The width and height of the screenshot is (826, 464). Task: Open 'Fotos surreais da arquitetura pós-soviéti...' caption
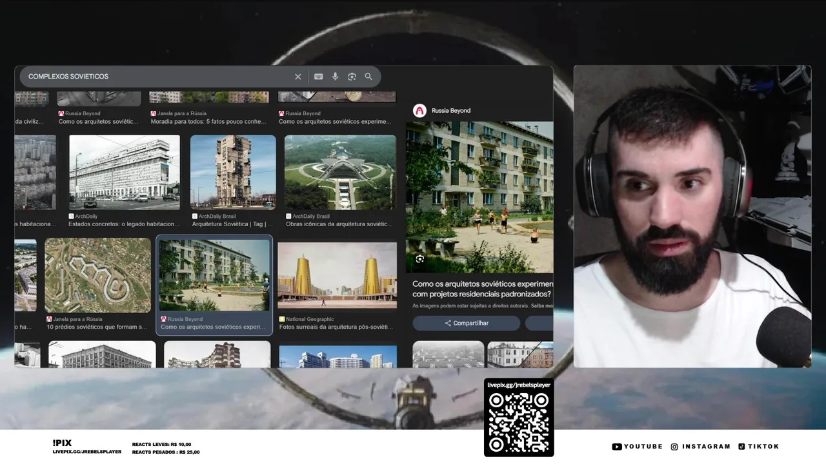pyautogui.click(x=336, y=327)
